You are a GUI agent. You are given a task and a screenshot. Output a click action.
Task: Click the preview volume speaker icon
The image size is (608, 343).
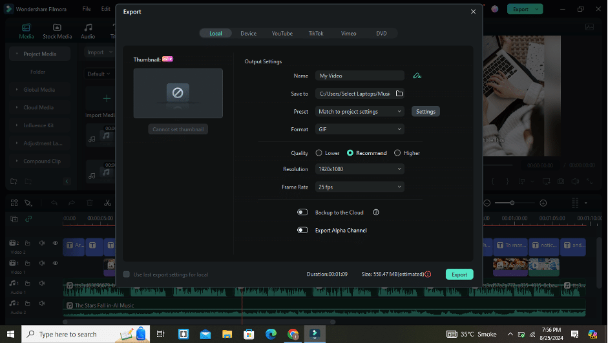pyautogui.click(x=575, y=181)
